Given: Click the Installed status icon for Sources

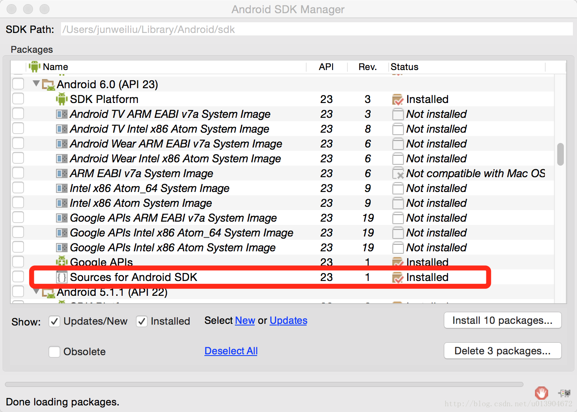Looking at the screenshot, I should [x=398, y=278].
